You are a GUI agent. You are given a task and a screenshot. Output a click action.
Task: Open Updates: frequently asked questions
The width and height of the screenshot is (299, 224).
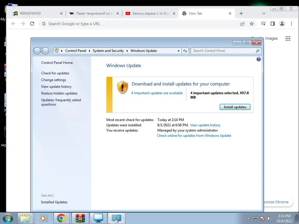point(61,102)
